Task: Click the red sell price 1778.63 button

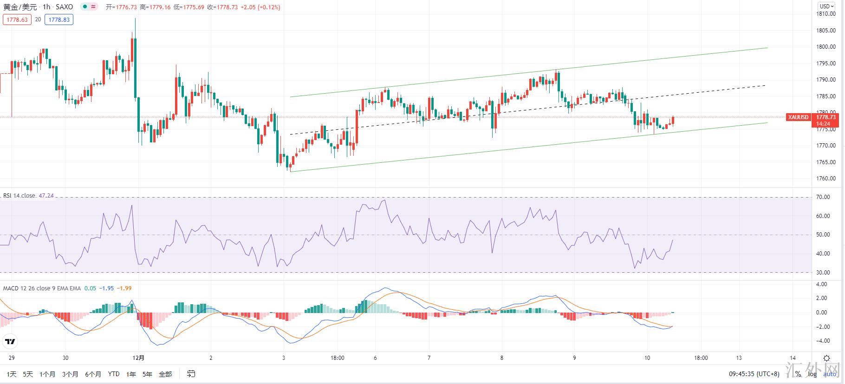Action: click(17, 19)
